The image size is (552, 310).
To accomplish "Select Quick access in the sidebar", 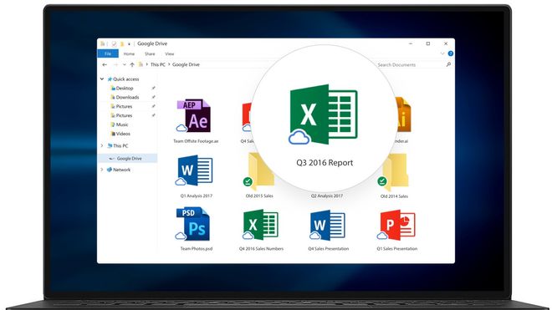I will (x=123, y=79).
